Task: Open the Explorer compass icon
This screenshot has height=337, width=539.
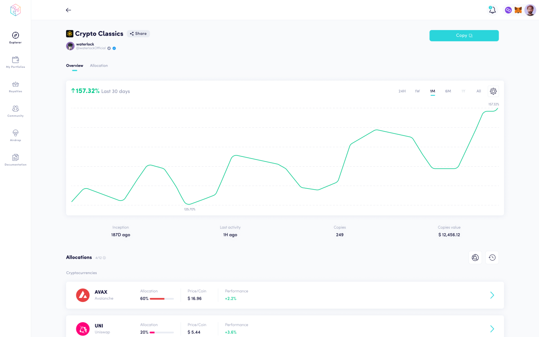Action: [15, 35]
